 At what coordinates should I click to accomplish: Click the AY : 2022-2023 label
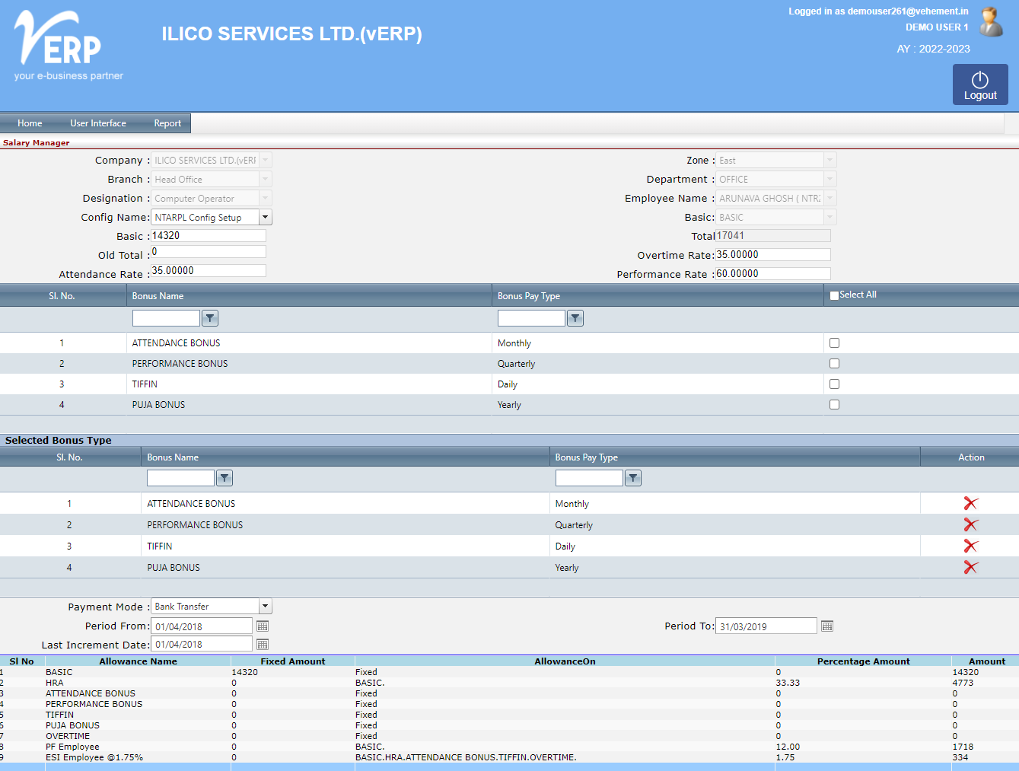coord(933,49)
